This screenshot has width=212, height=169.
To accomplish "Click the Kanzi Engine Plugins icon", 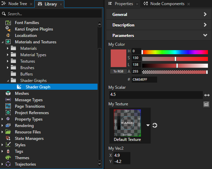I will click(x=8, y=29).
